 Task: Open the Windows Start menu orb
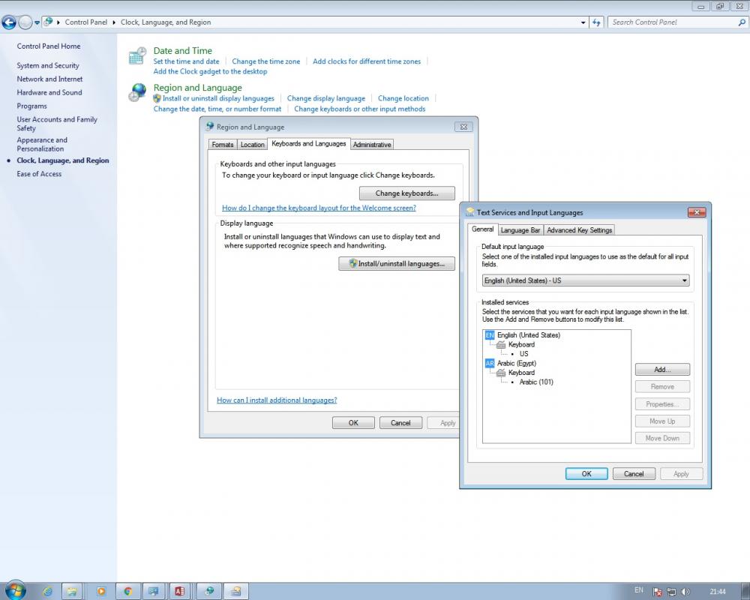(x=14, y=590)
